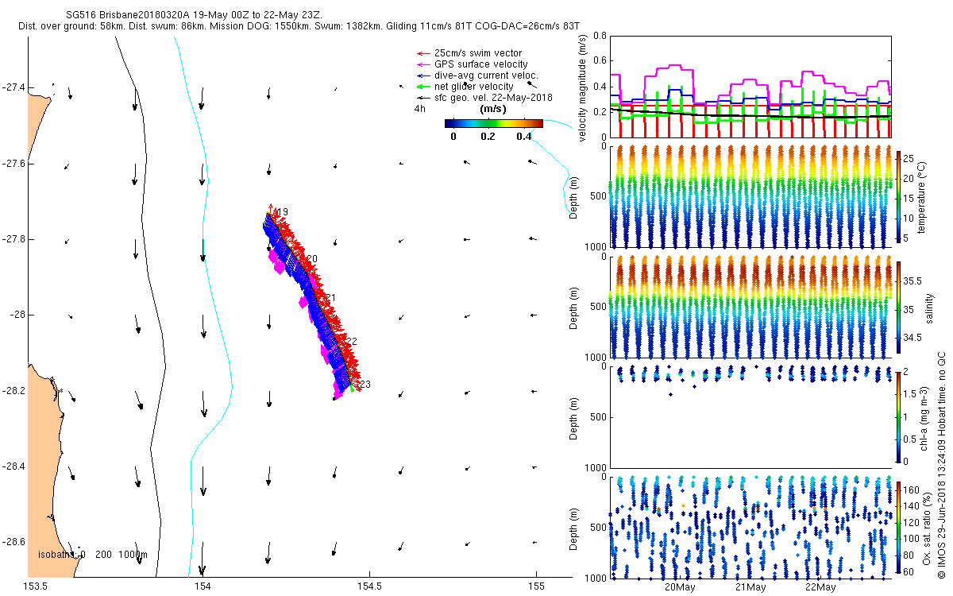Click the velocity magnitude (m/s) axis label

click(x=584, y=87)
